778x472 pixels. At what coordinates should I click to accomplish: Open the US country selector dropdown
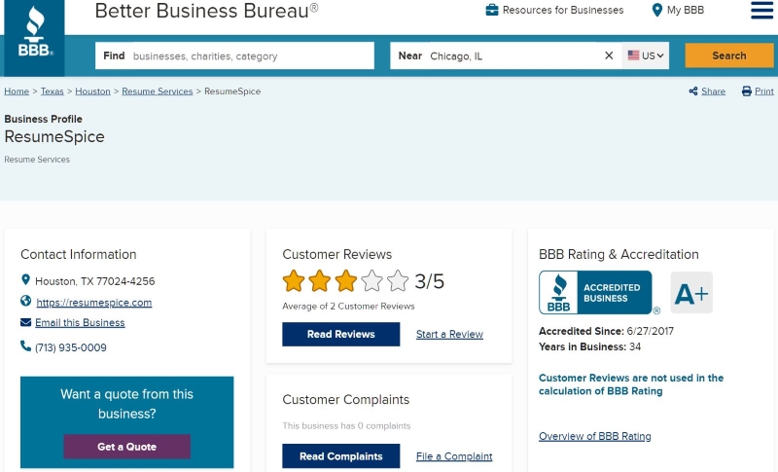coord(645,55)
